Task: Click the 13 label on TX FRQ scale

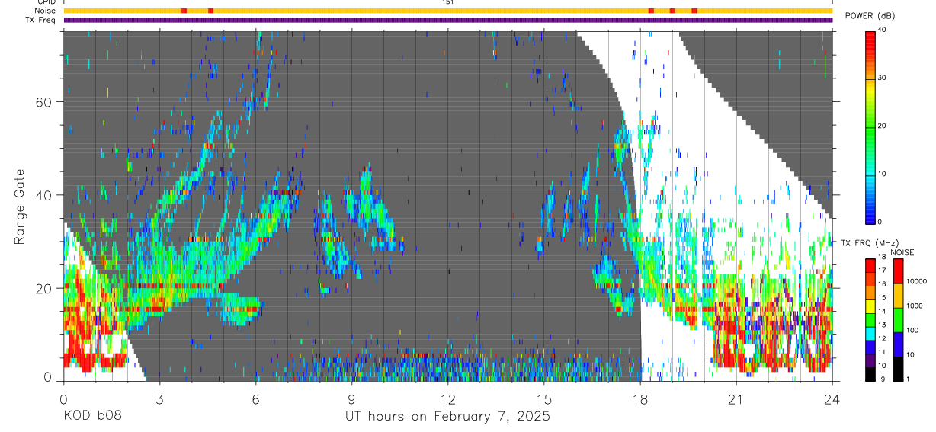Action: pos(881,325)
